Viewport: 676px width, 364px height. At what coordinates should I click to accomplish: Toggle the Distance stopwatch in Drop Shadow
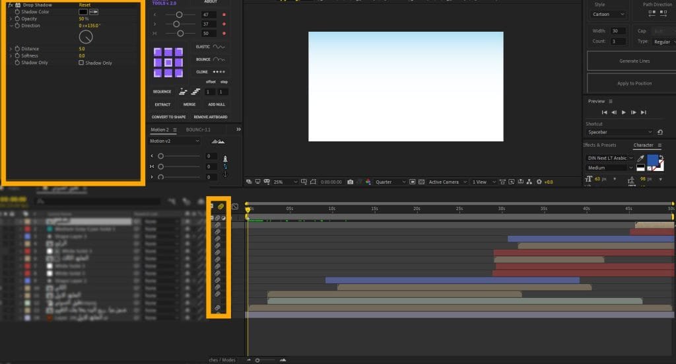17,49
